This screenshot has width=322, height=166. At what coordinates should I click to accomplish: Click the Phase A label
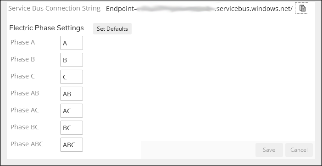point(22,42)
